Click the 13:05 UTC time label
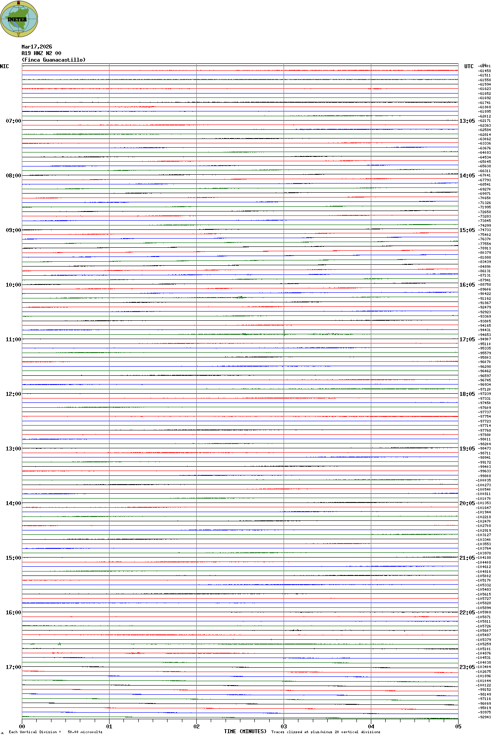The width and height of the screenshot is (493, 738). pyautogui.click(x=467, y=121)
